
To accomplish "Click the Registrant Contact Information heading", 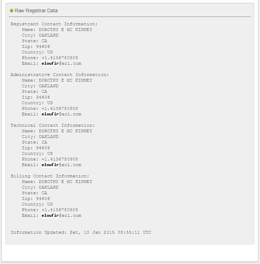I will pos(54,24).
